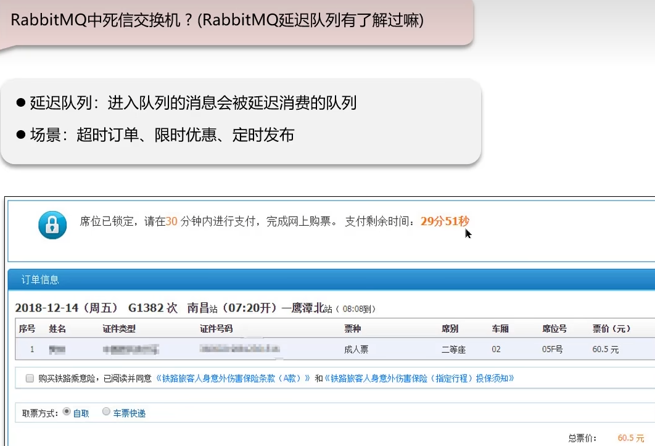655x446 pixels.
Task: Click the 证件类型 column header
Action: coord(119,329)
